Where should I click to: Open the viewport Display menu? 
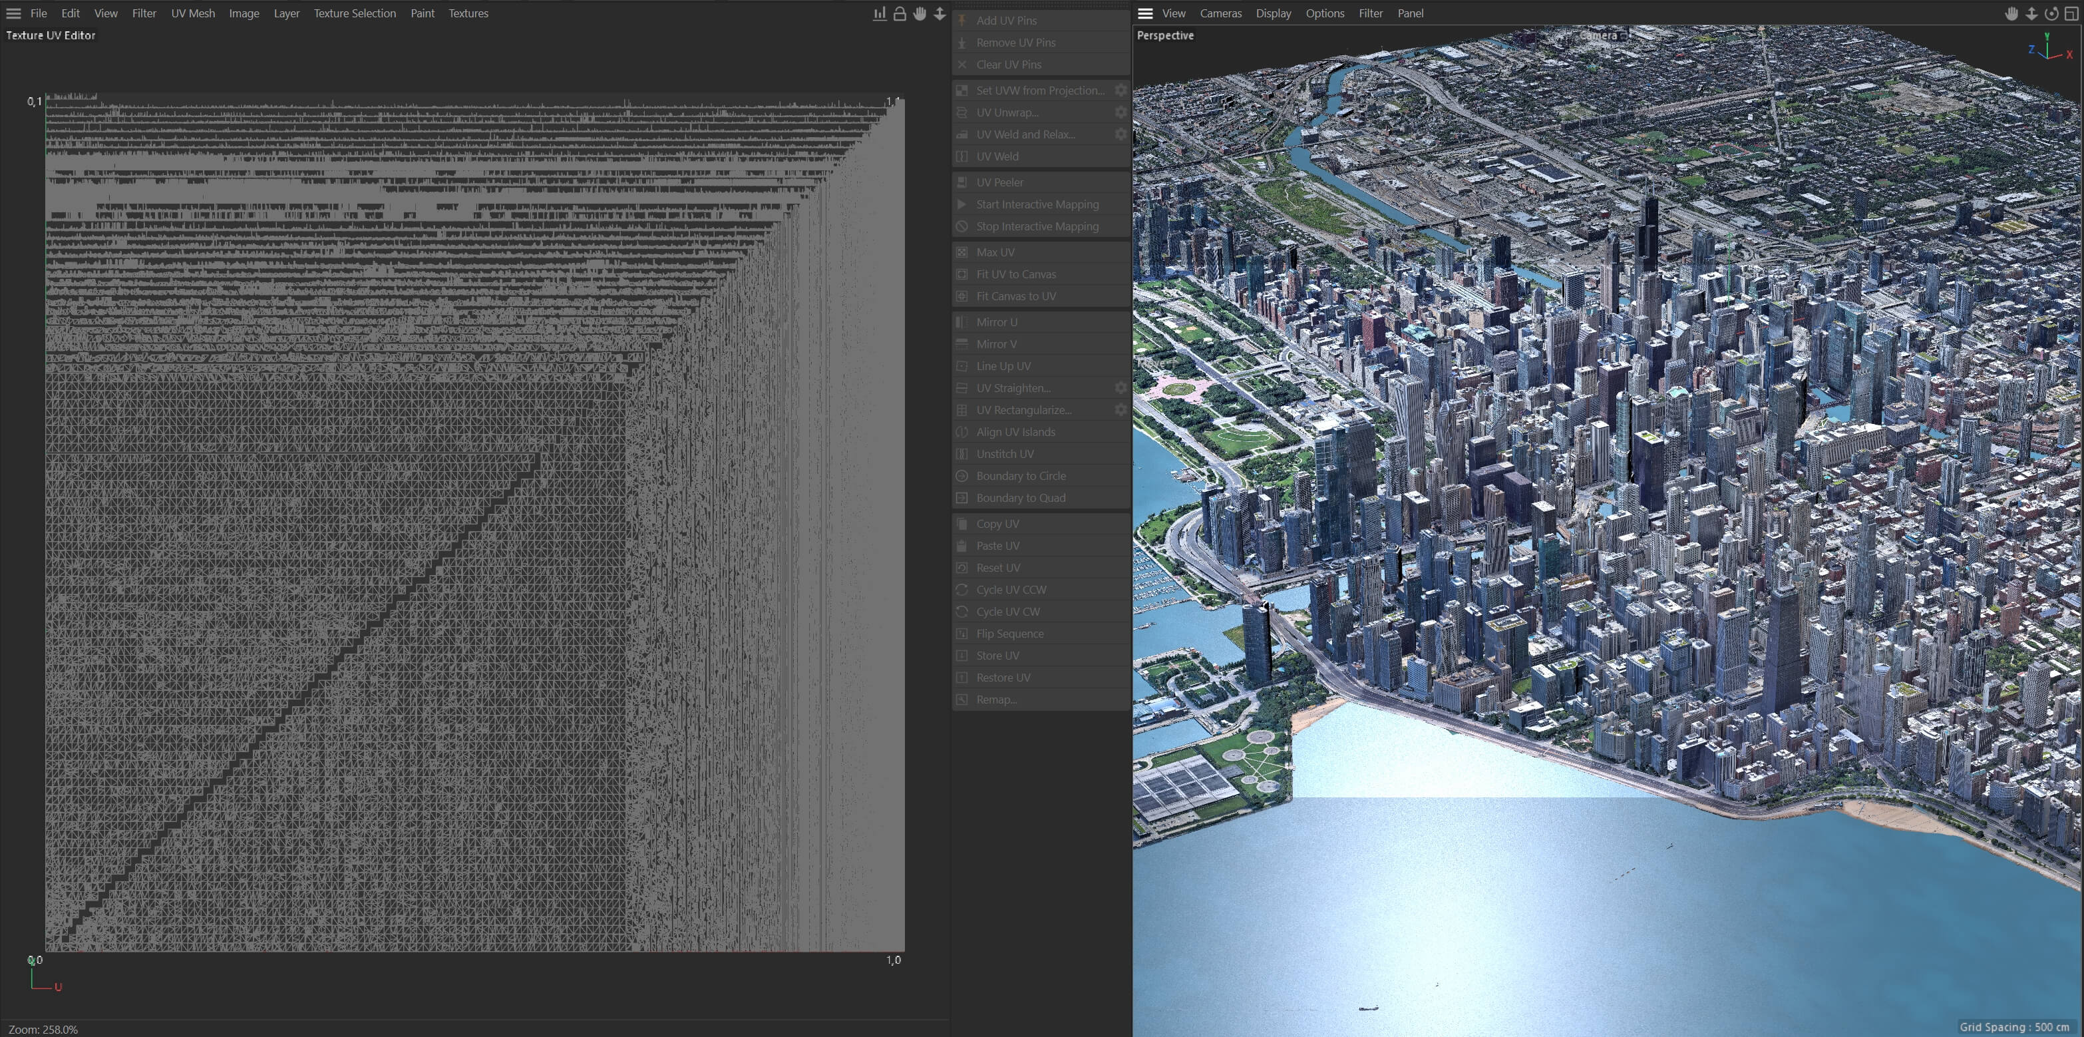(1274, 14)
